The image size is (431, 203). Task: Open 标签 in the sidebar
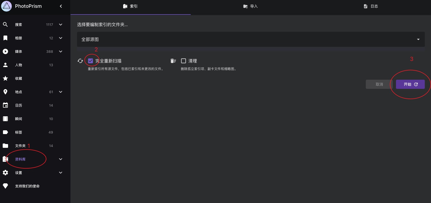[x=19, y=132]
